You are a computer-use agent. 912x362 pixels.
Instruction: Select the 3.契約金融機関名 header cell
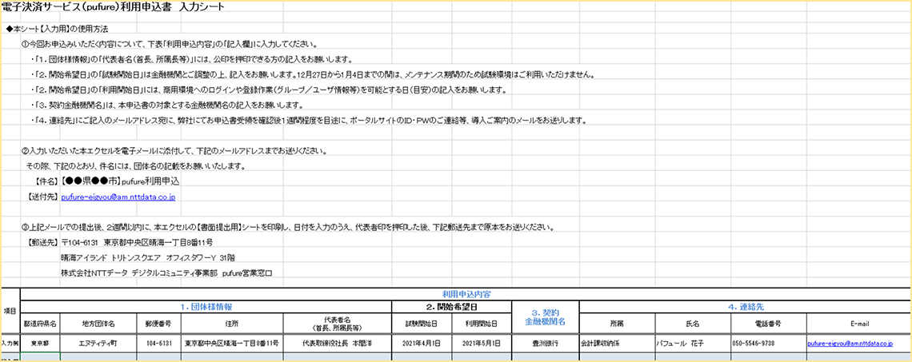click(545, 316)
